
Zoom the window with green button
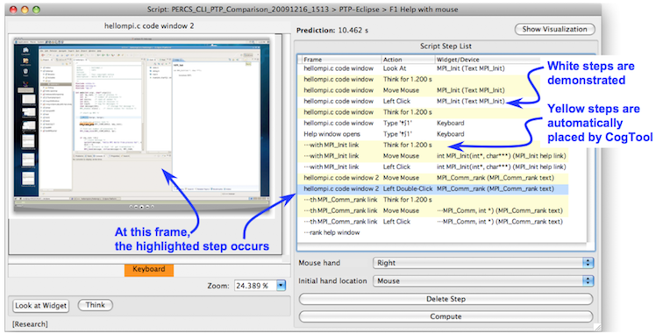tap(36, 10)
